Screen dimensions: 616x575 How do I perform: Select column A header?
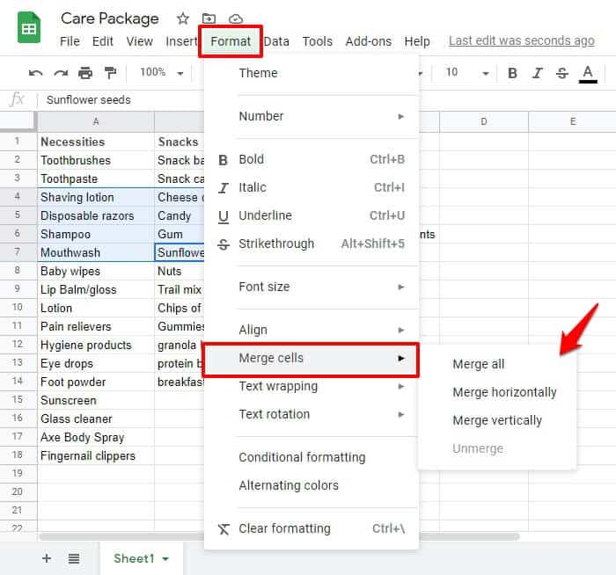[96, 121]
